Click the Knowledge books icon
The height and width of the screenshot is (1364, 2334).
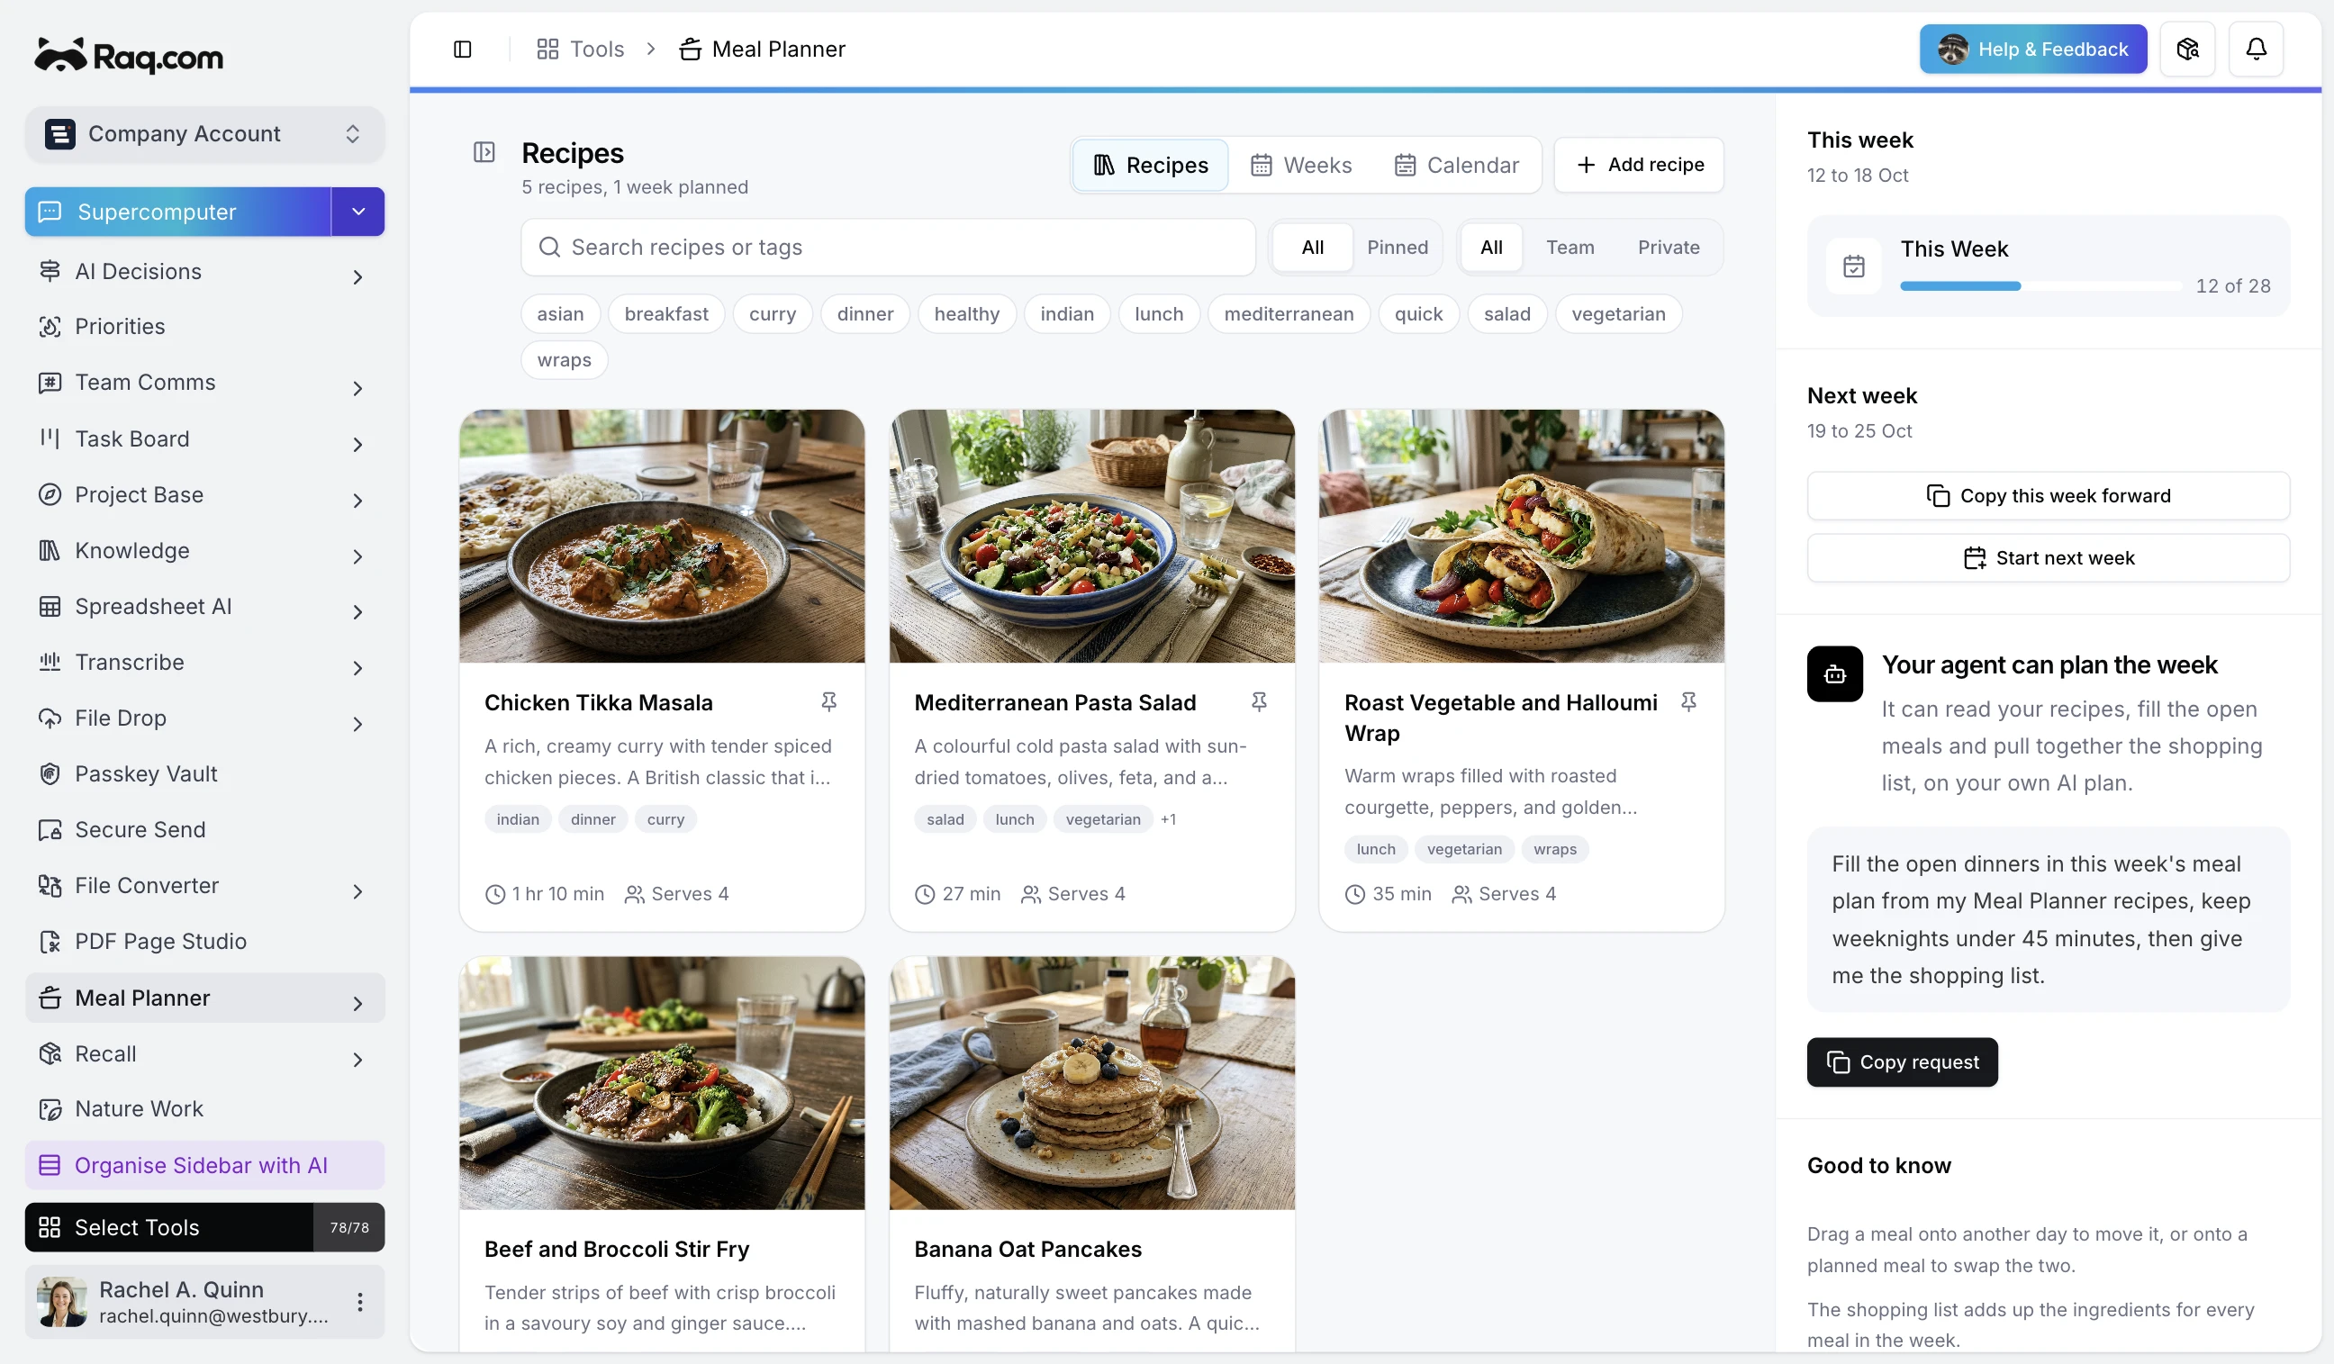pos(50,551)
